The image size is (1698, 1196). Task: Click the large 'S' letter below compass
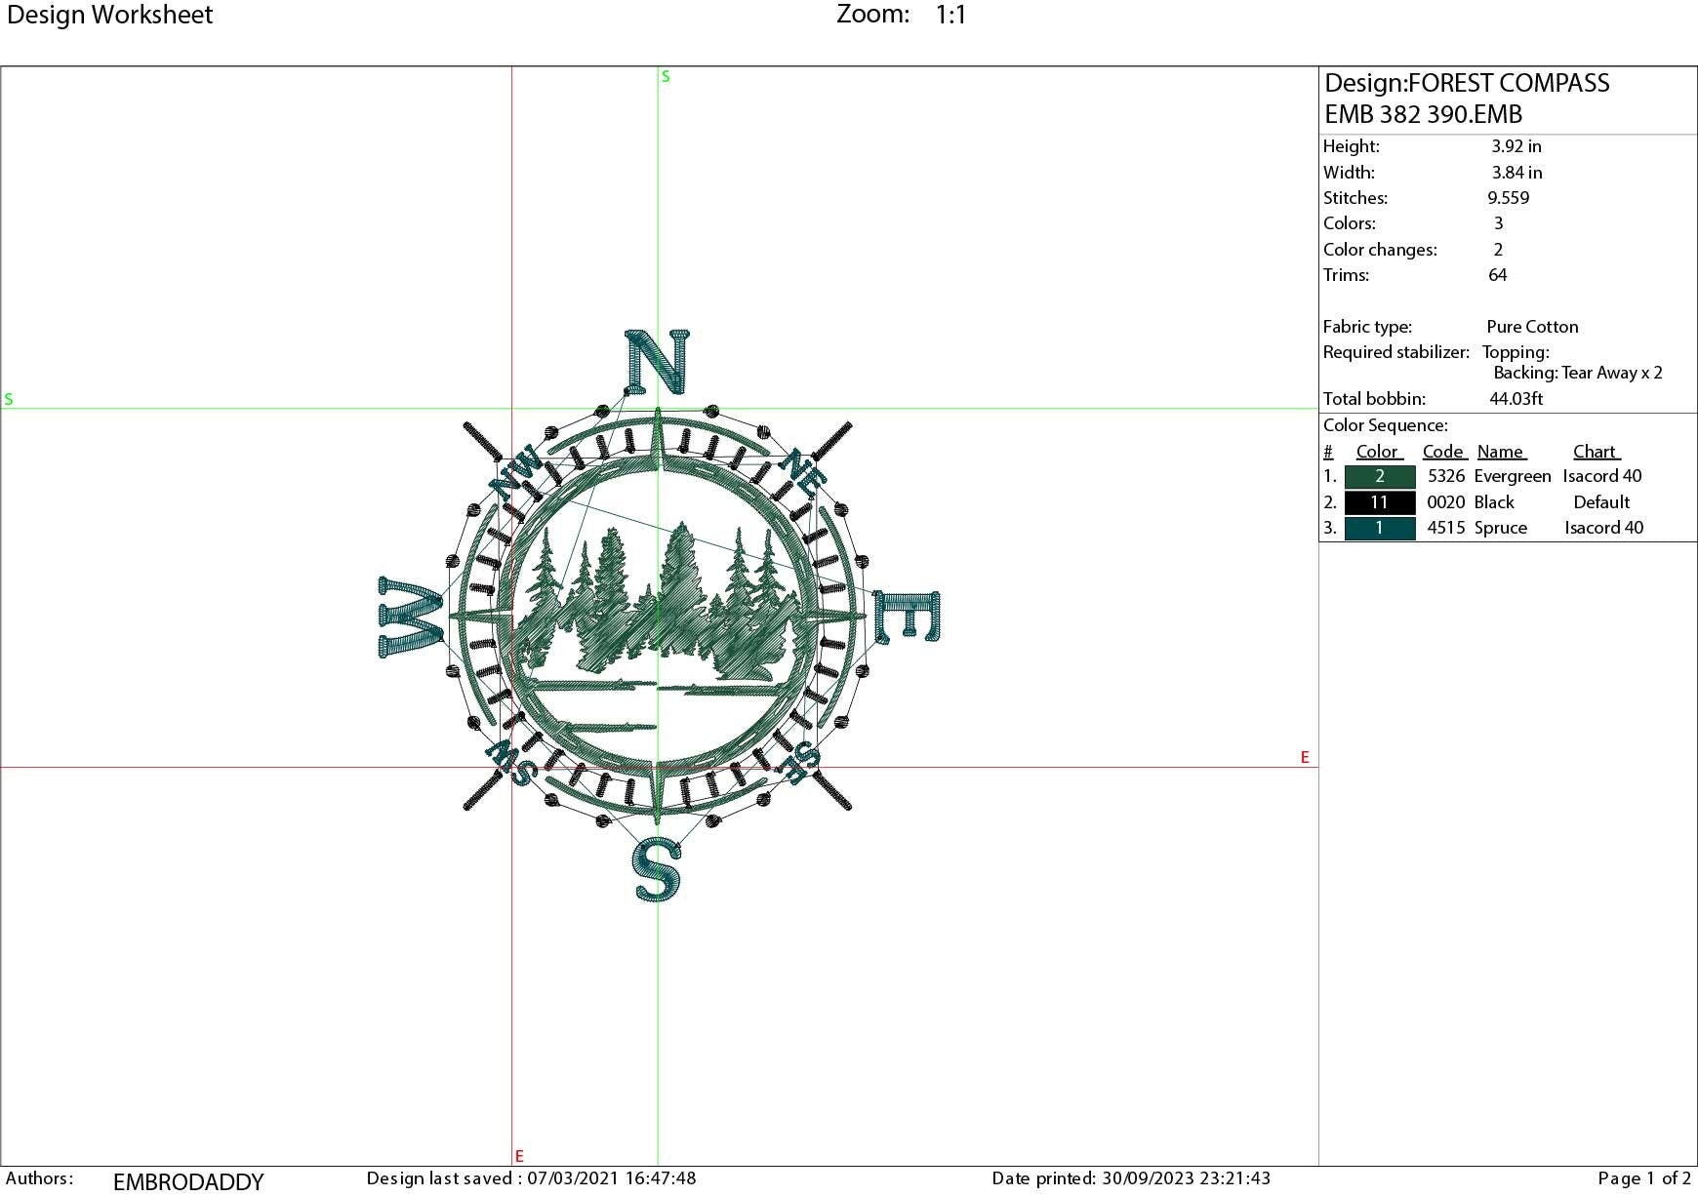[656, 870]
